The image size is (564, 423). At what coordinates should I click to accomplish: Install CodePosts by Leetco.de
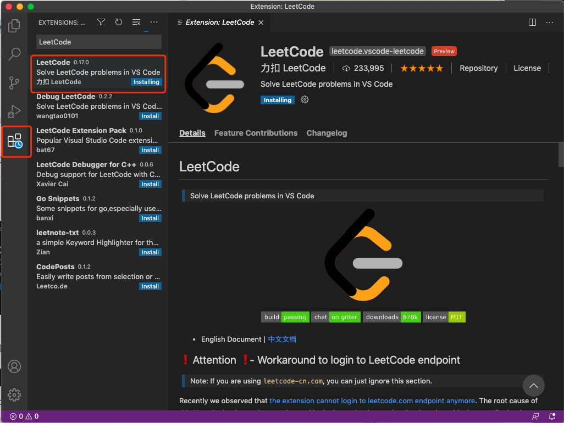click(150, 286)
